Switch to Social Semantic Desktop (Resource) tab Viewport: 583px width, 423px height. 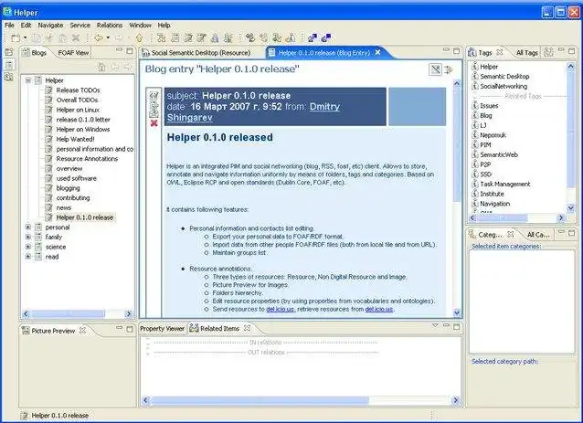tap(196, 53)
